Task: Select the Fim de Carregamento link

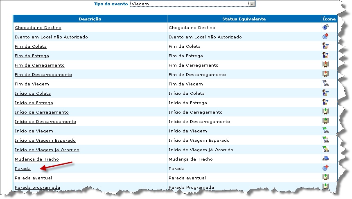Action: 40,65
